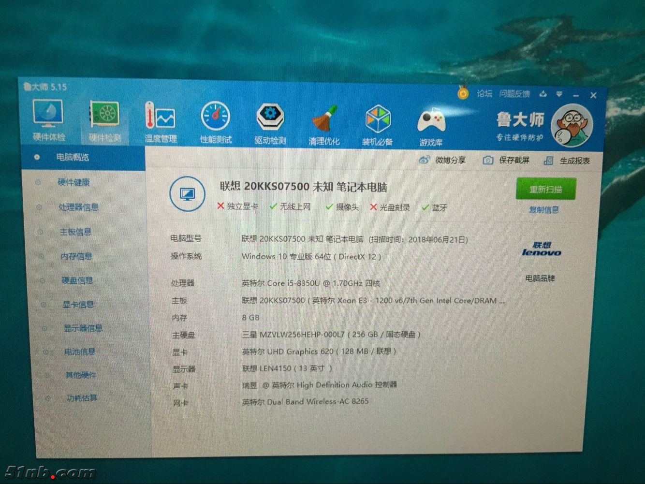The image size is (645, 484).
Task: Open the 硬件体检 tool
Action: click(48, 121)
